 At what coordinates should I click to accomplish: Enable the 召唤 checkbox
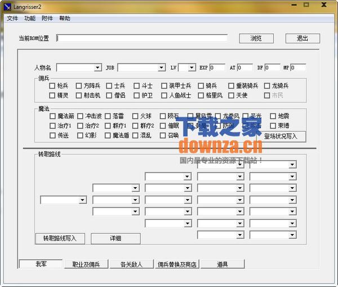[163, 135]
